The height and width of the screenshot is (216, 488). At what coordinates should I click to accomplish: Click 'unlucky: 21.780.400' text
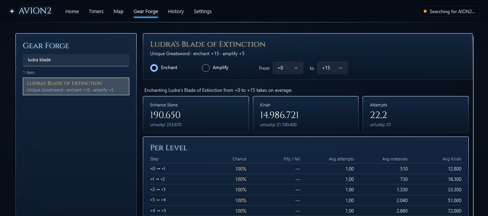coord(278,125)
